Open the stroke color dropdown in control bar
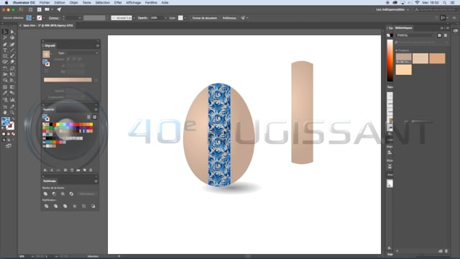Image resolution: width=460 pixels, height=259 pixels. coord(44,18)
